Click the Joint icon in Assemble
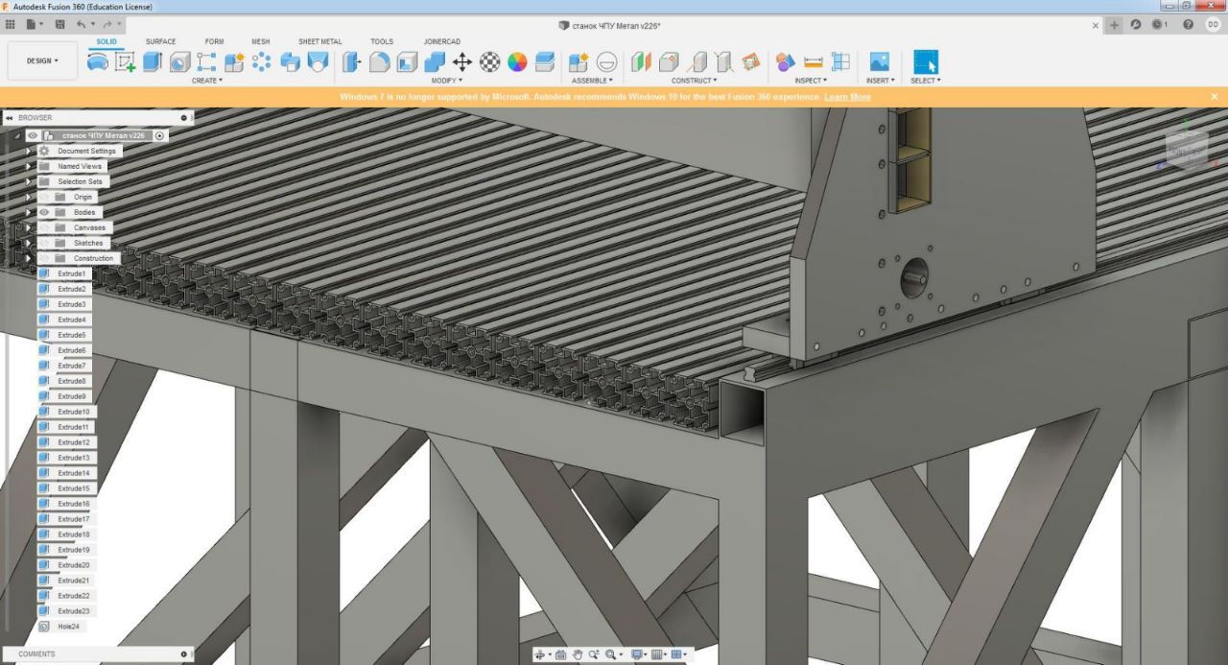The image size is (1228, 665). 606,62
